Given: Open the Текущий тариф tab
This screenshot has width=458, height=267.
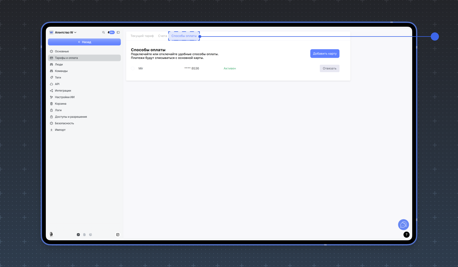Looking at the screenshot, I should [142, 36].
